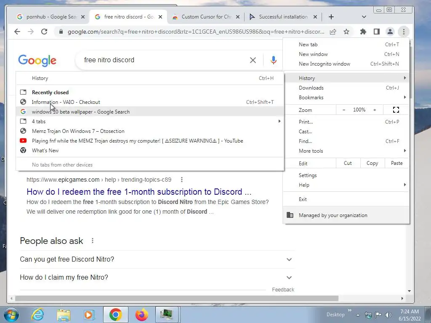Click the forward navigation arrow
The width and height of the screenshot is (431, 323).
30,32
